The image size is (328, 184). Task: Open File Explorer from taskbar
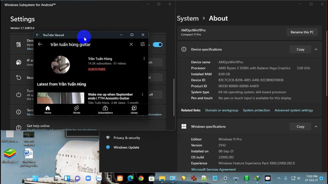(x=162, y=178)
